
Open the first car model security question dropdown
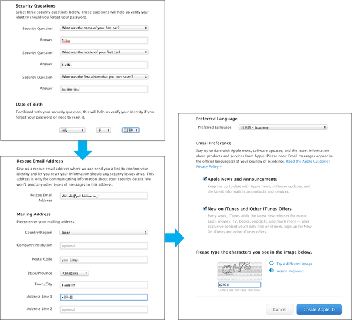104,52
